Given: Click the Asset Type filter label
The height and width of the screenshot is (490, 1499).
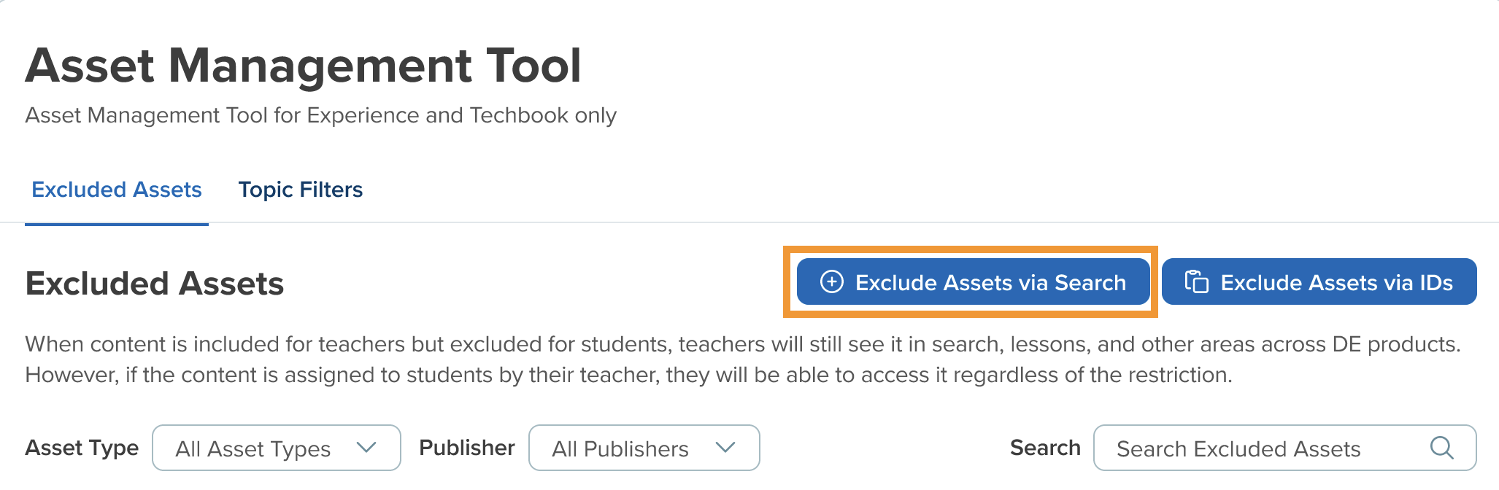Looking at the screenshot, I should click(82, 448).
